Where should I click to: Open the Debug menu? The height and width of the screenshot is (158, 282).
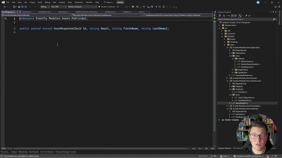pos(48,2)
